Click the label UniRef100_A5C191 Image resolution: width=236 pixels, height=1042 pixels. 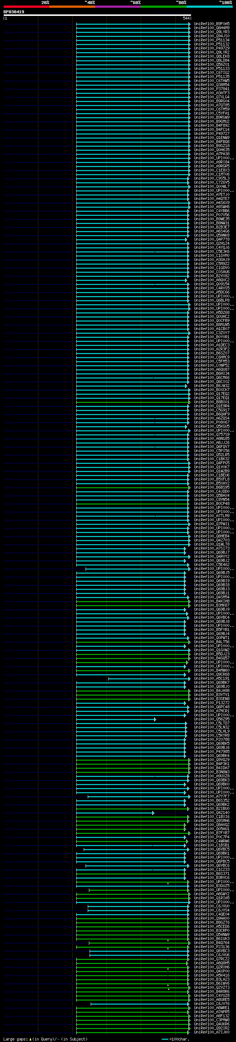(x=212, y=678)
